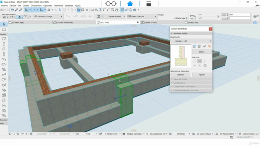Expand the Capas de Diseño section
Image resolution: width=260 pixels, height=146 pixels.
(191, 79)
